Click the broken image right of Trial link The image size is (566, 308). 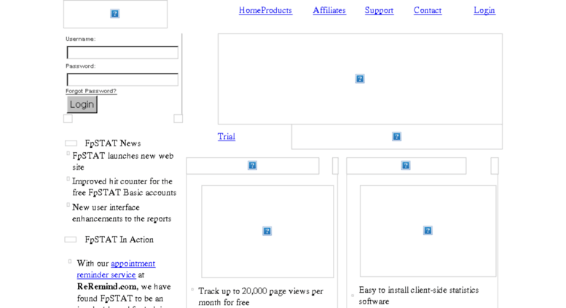click(397, 137)
